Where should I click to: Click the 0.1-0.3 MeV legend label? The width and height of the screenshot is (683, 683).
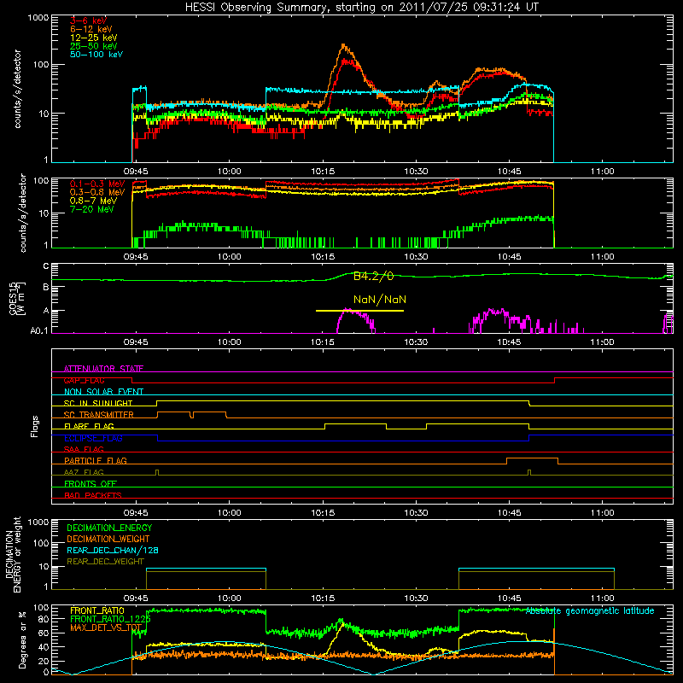97,184
